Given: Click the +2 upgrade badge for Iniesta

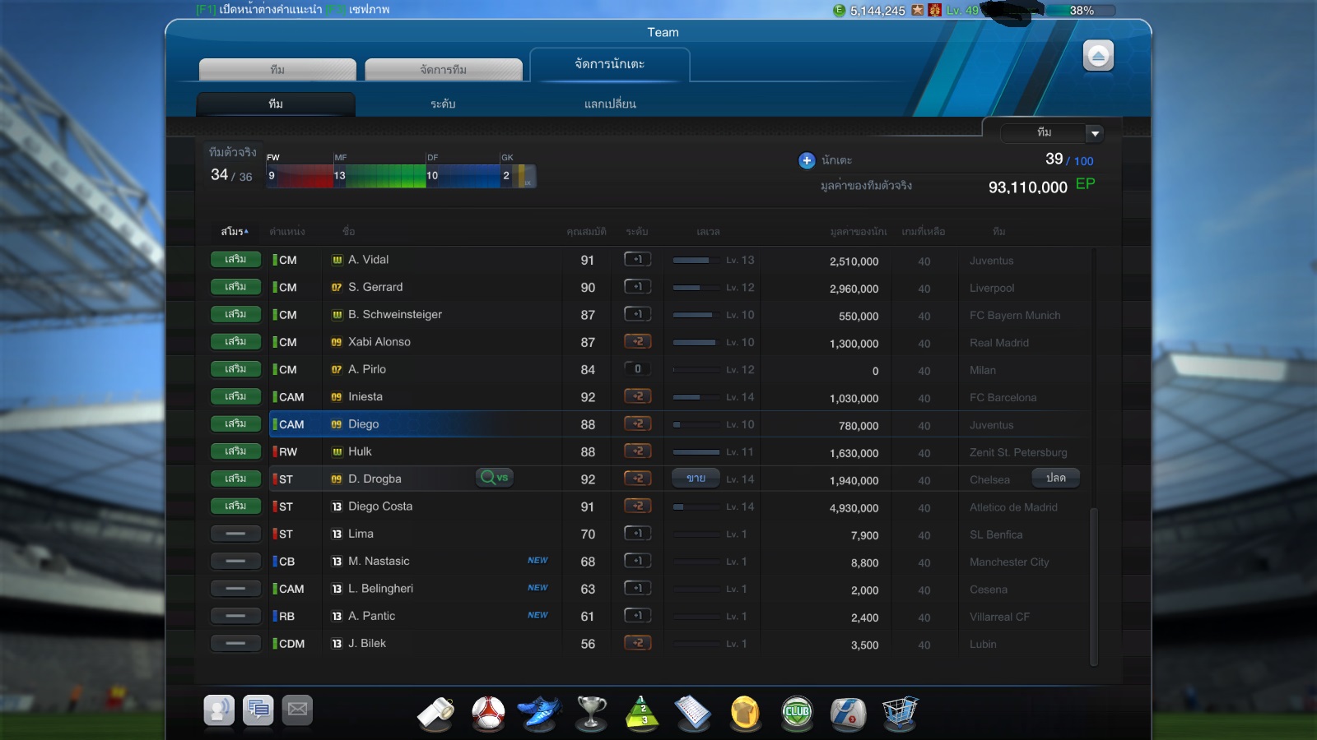Looking at the screenshot, I should [x=638, y=396].
